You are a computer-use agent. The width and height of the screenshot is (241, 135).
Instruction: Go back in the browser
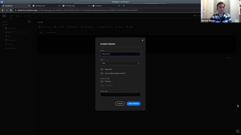point(3,10)
